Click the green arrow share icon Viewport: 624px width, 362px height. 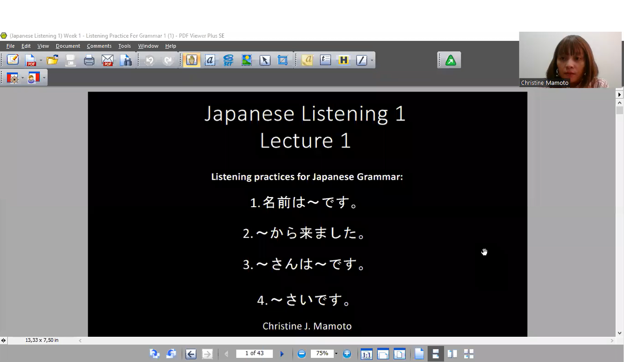coord(451,60)
